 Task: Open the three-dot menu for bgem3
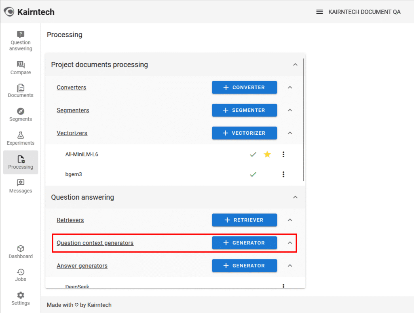click(283, 174)
